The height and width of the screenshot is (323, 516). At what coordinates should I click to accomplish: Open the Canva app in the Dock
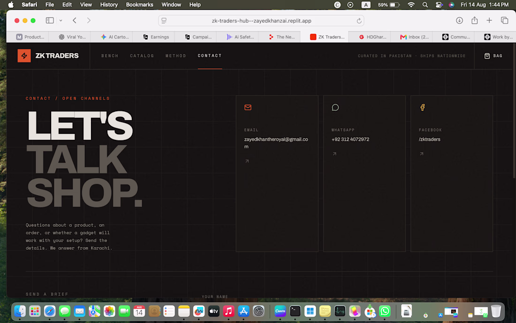[x=280, y=311]
